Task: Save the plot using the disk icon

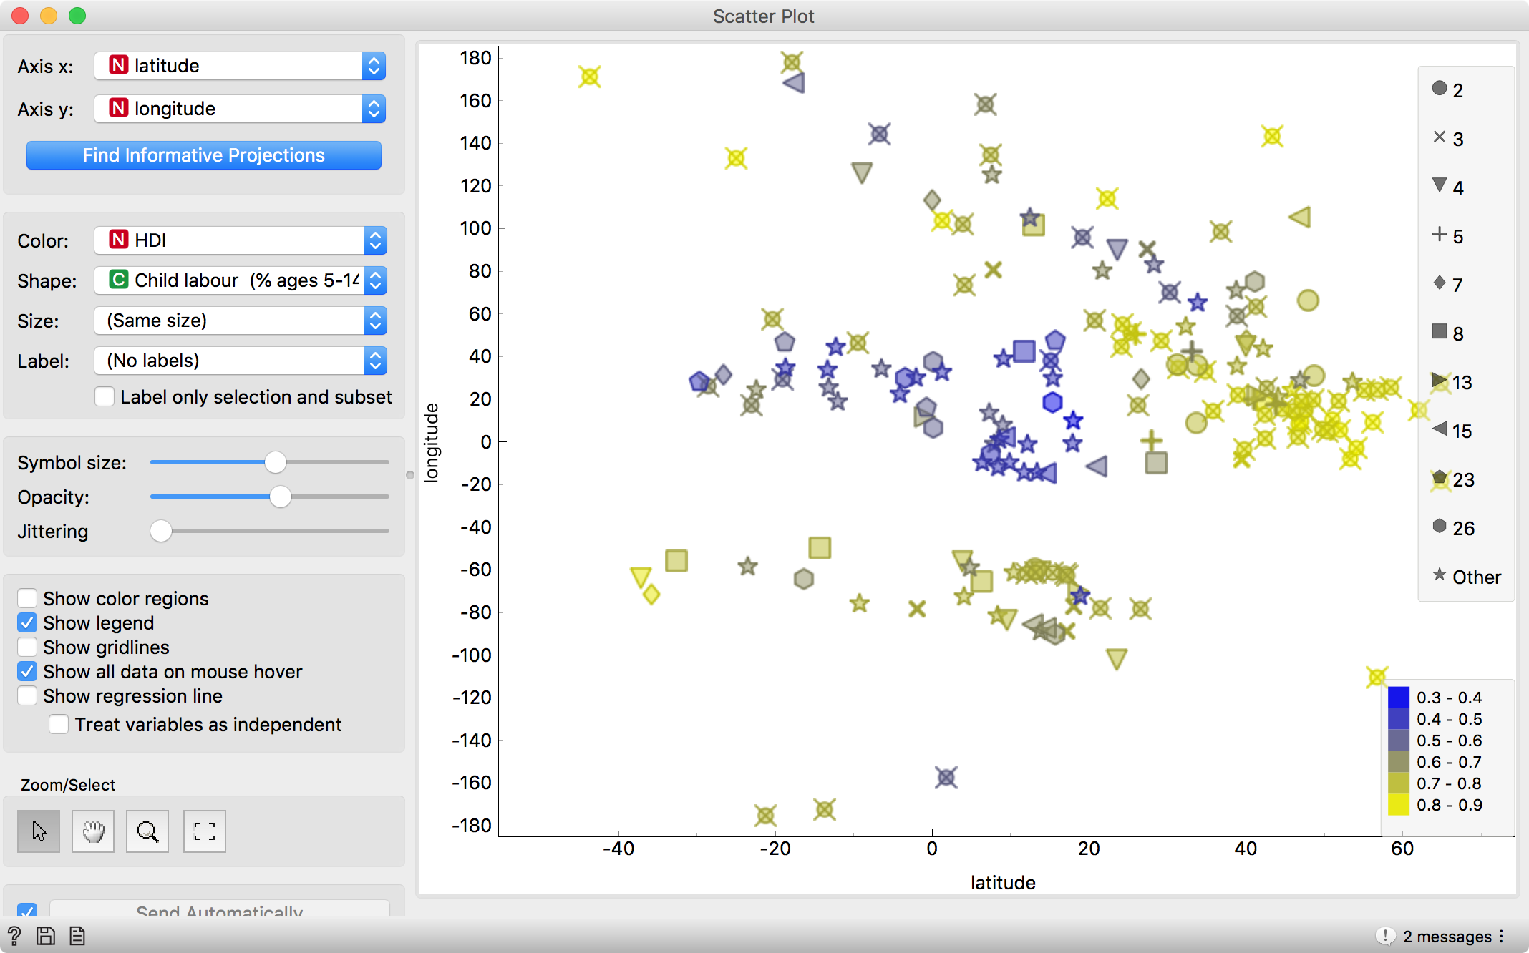Action: click(44, 936)
